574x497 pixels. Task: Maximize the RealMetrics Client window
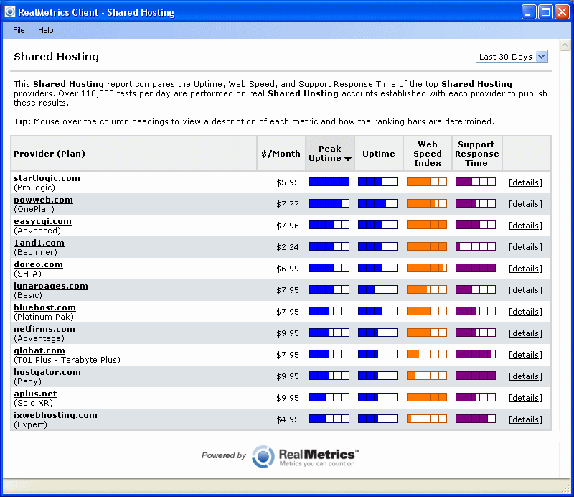[545, 12]
